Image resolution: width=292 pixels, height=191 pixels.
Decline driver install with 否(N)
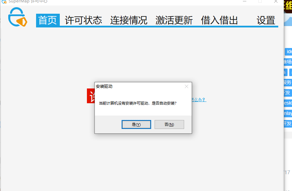coord(169,124)
